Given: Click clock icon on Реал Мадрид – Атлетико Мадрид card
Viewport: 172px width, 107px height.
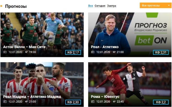Looking at the screenshot, I should click(26, 102).
